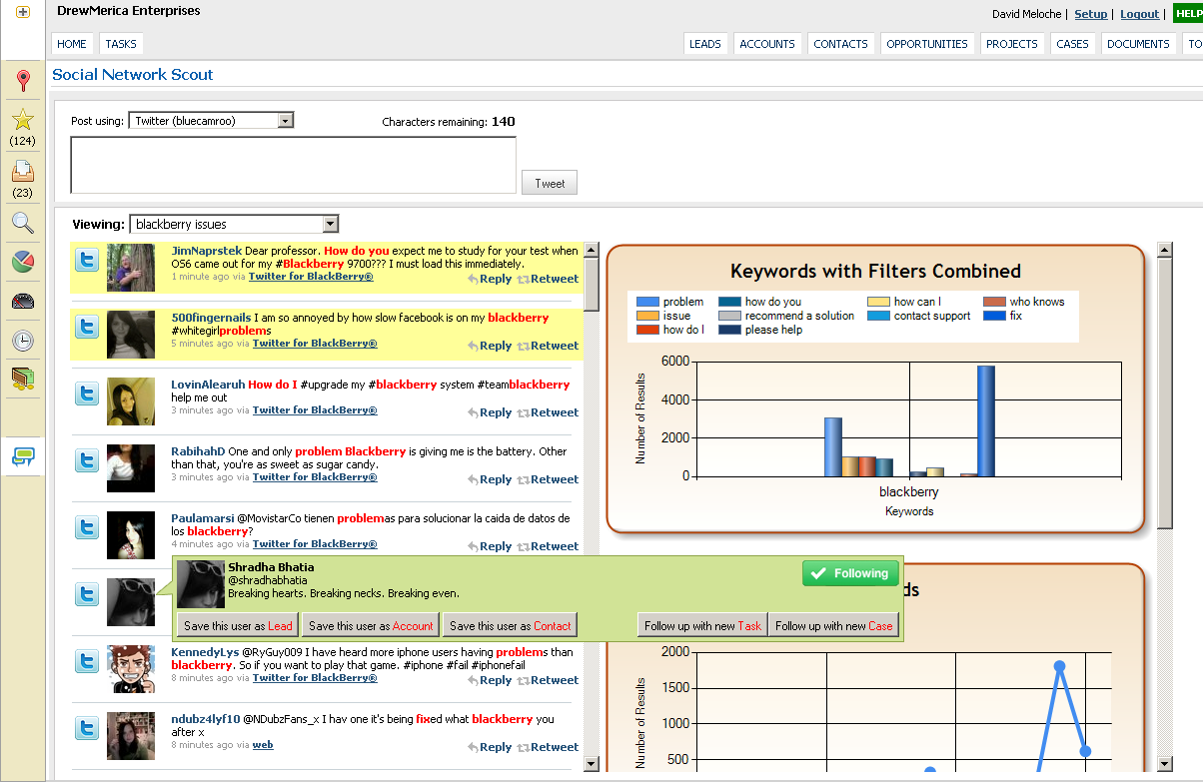Open the magnifying glass search icon
This screenshot has height=783, width=1203.
click(22, 223)
